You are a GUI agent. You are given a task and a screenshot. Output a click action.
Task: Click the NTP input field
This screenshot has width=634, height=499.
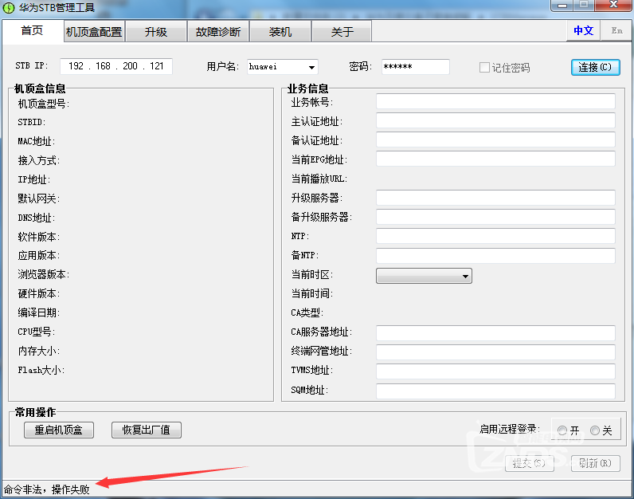pos(495,236)
